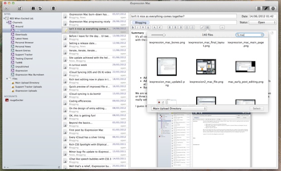Click the entry title input field
Viewport: 281px width, 171px height.
pyautogui.click(x=184, y=16)
